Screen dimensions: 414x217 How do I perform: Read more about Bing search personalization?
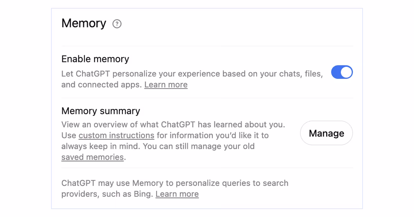coord(177,194)
